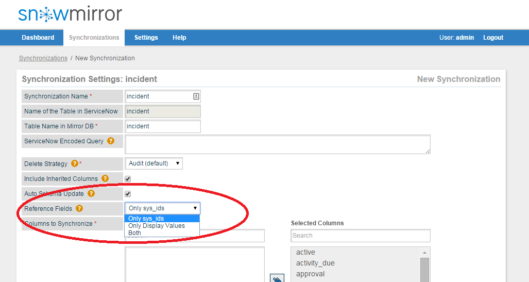
Task: Open the Synchronizations tab
Action: [x=94, y=38]
